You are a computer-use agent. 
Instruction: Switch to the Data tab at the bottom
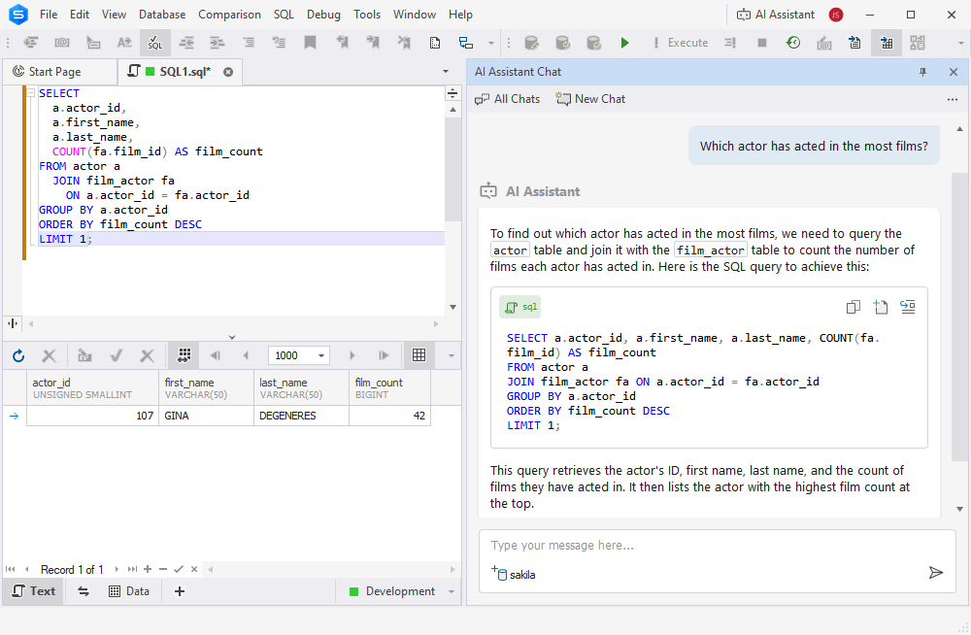(x=130, y=591)
